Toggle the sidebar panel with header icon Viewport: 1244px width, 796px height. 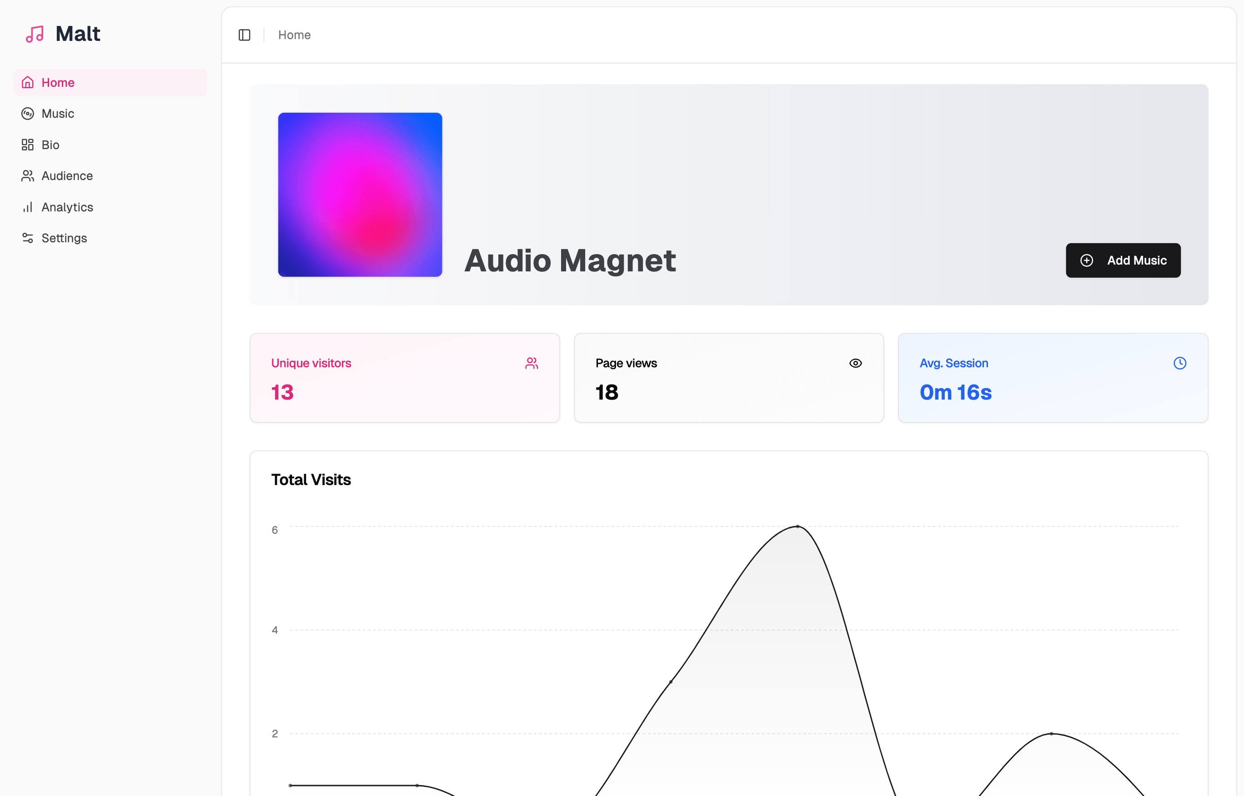point(245,35)
